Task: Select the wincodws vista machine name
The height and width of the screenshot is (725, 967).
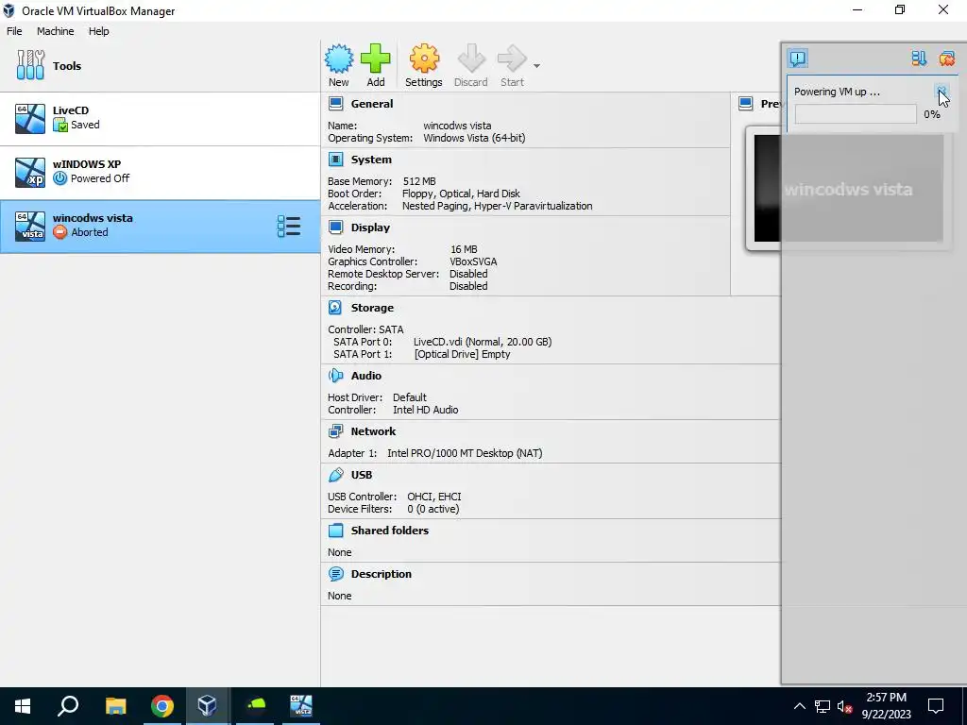Action: point(93,218)
